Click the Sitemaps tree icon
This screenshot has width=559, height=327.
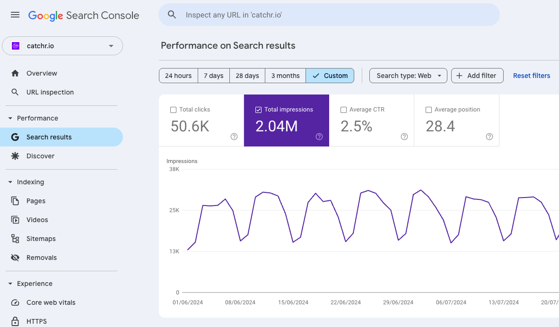[x=15, y=239]
